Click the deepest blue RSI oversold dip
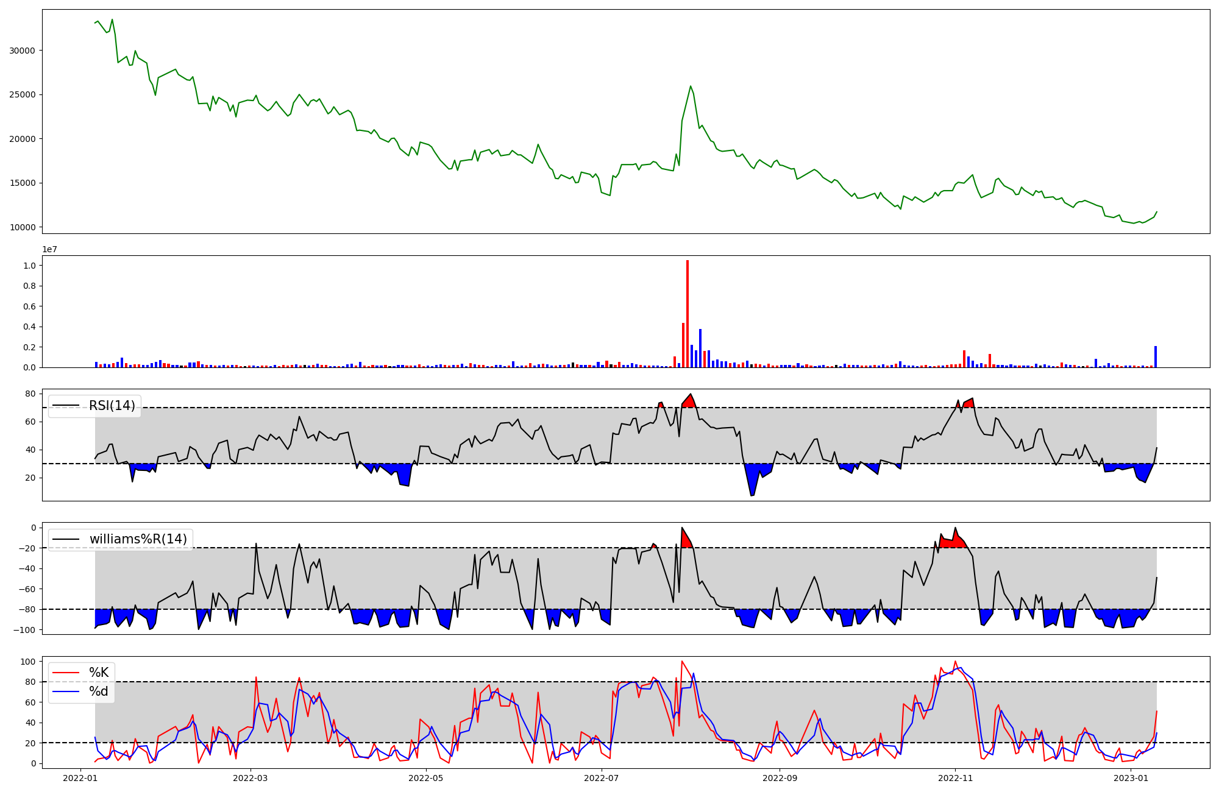The height and width of the screenshot is (792, 1219). 752,487
